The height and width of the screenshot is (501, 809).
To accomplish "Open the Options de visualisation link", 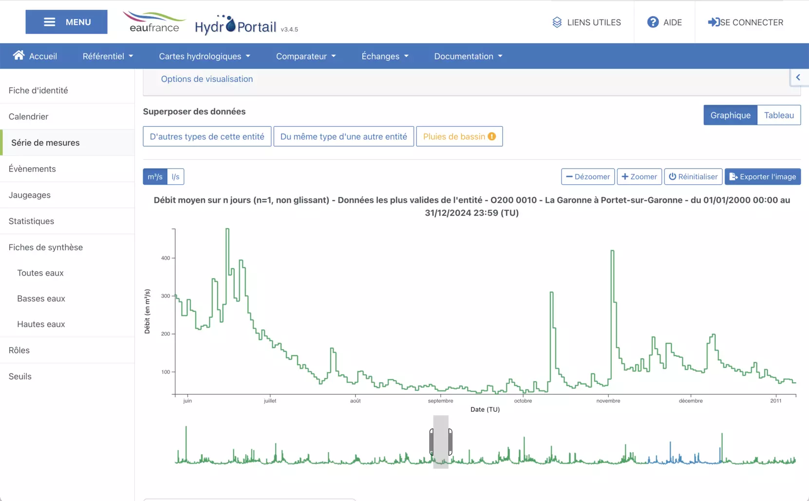I will [207, 79].
